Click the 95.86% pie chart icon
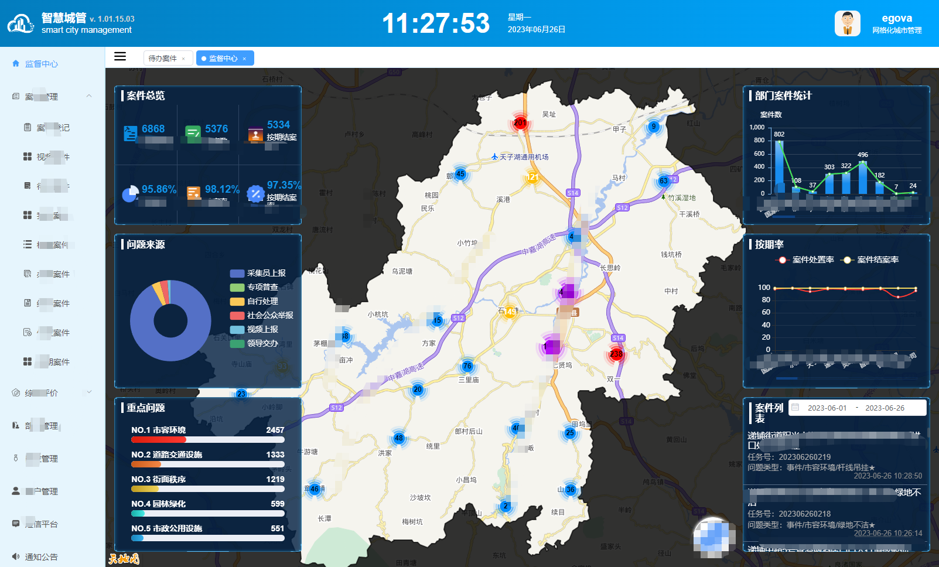Viewport: 939px width, 567px height. (x=129, y=194)
